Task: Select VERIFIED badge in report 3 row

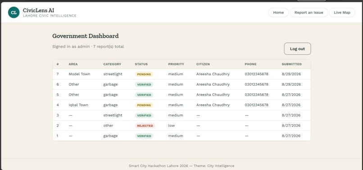Action: 144,115
